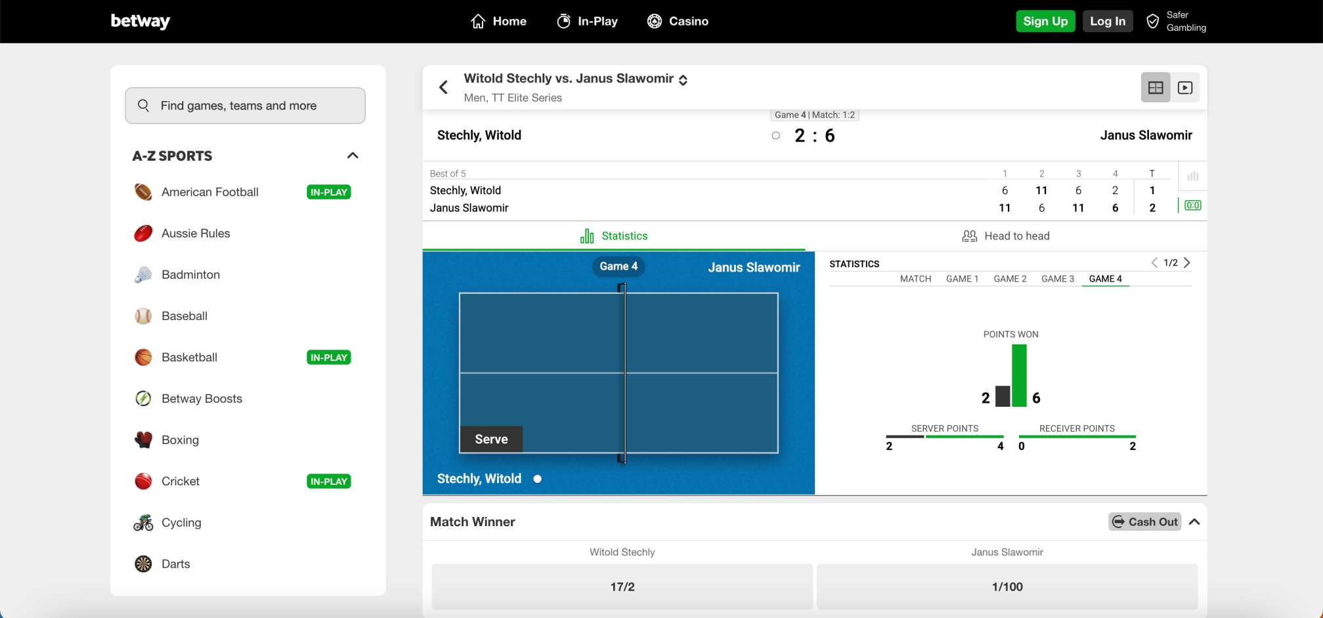Click the Cycling sport icon

[143, 523]
